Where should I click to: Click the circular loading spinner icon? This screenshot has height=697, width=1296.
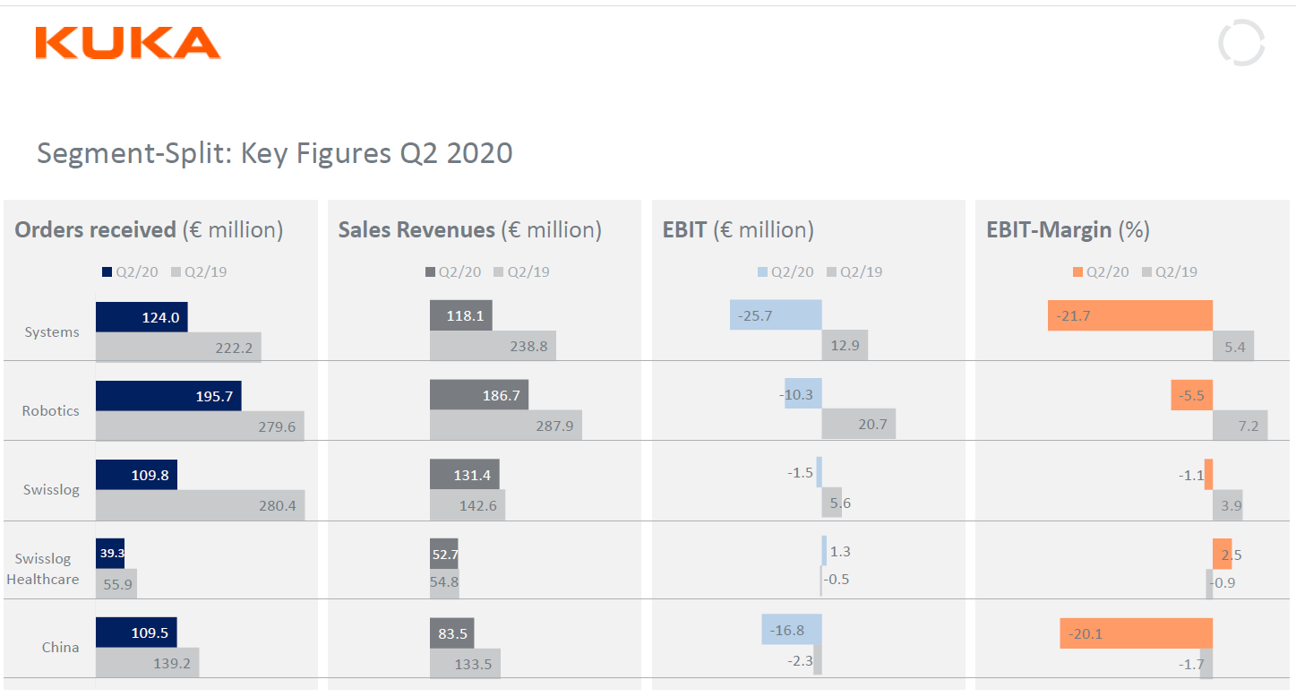tap(1241, 43)
